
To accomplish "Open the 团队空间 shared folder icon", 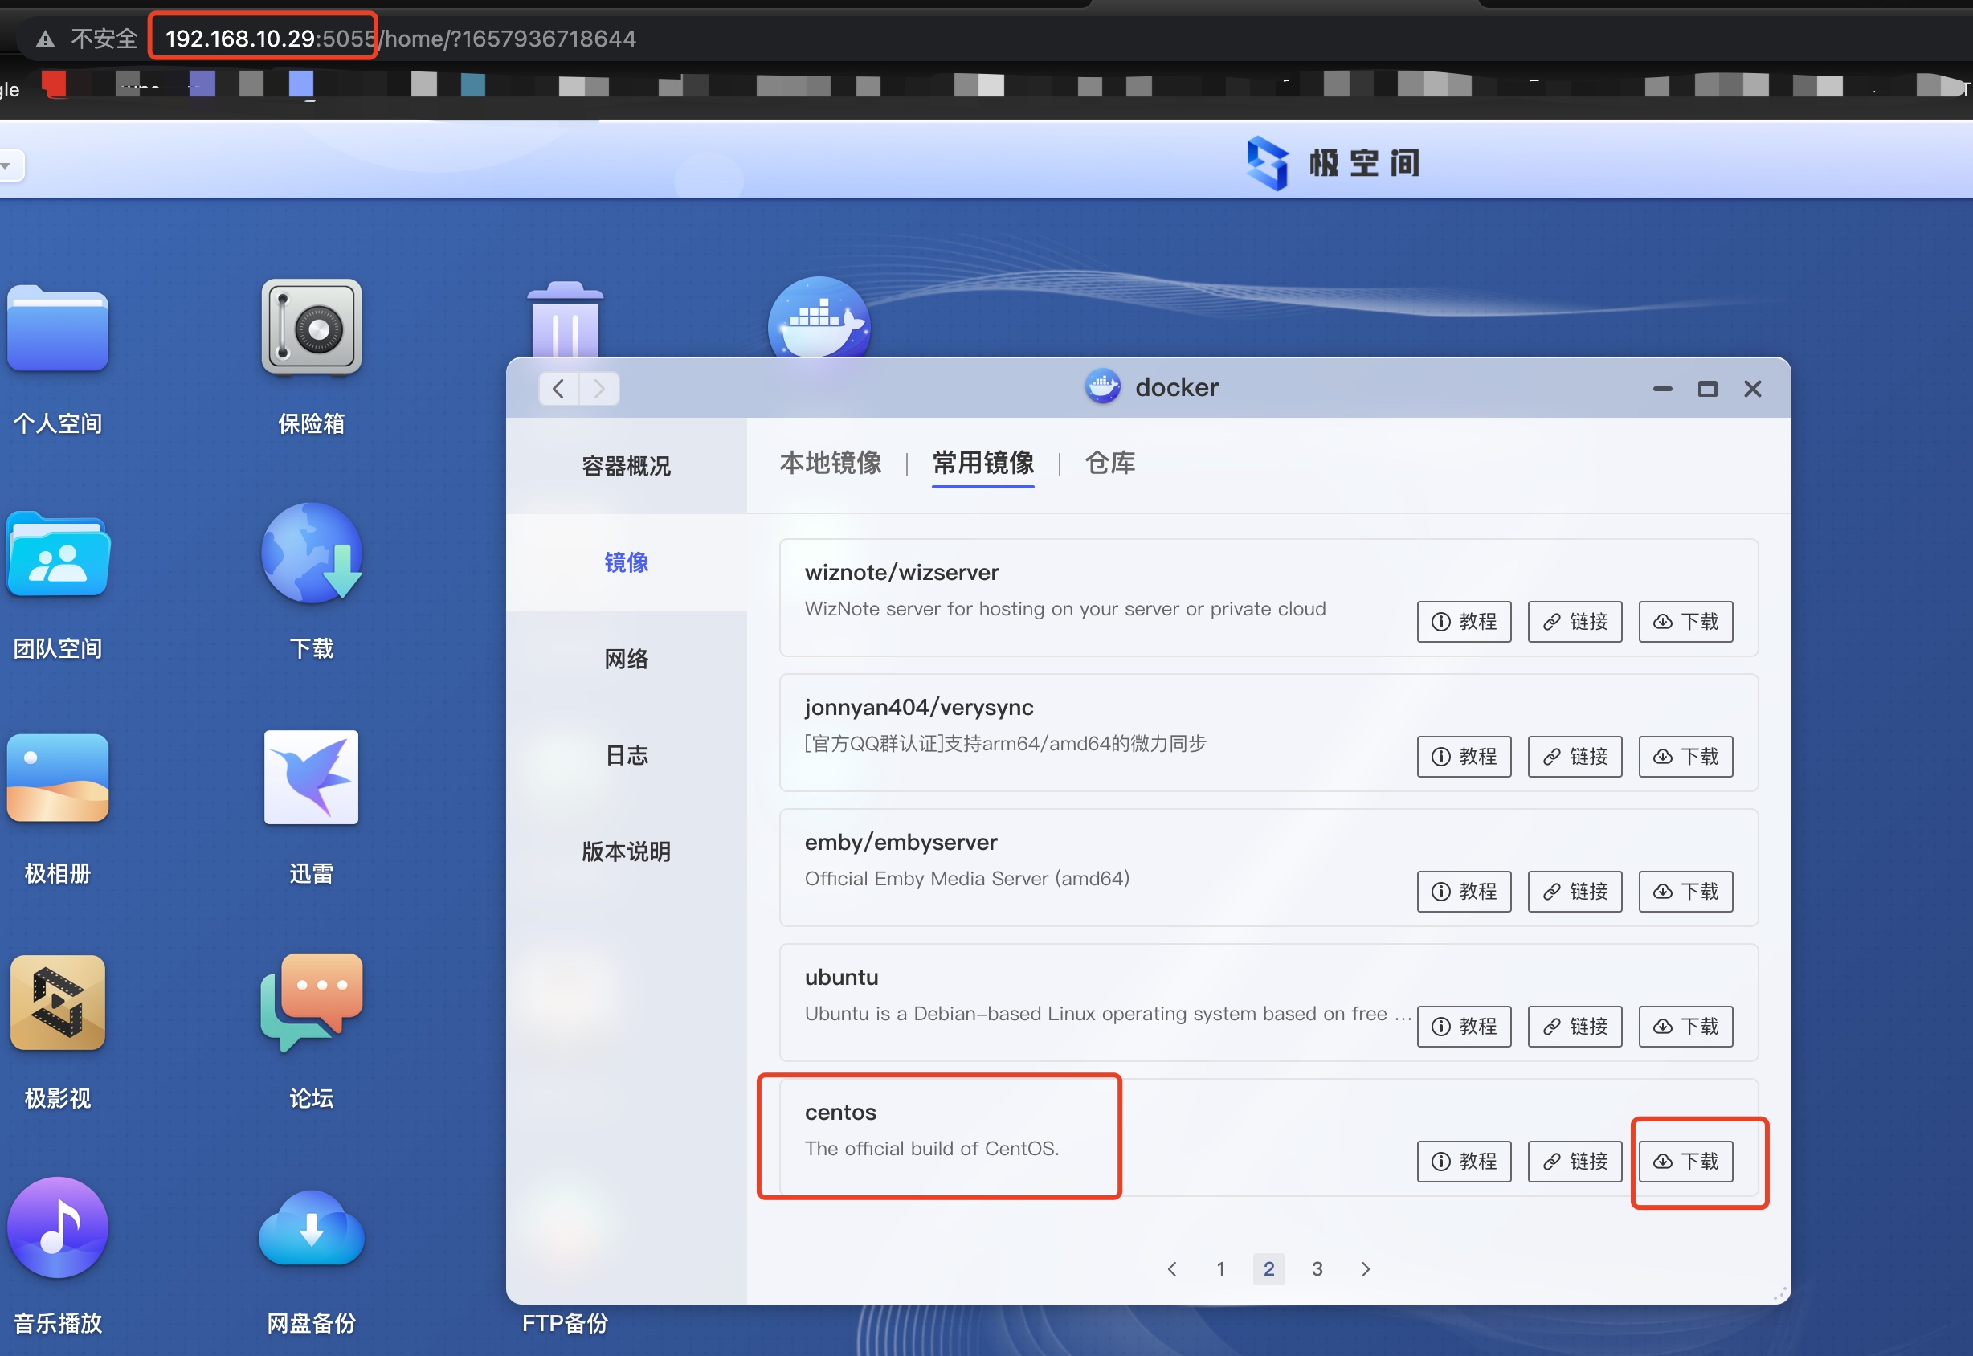I will (x=58, y=554).
